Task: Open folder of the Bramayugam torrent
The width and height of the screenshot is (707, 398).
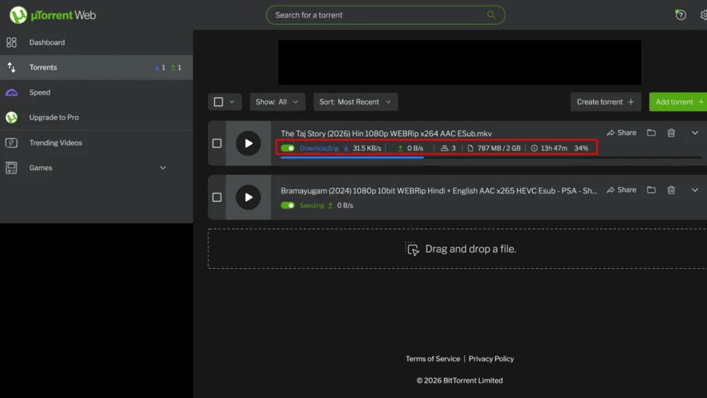Action: pyautogui.click(x=651, y=190)
